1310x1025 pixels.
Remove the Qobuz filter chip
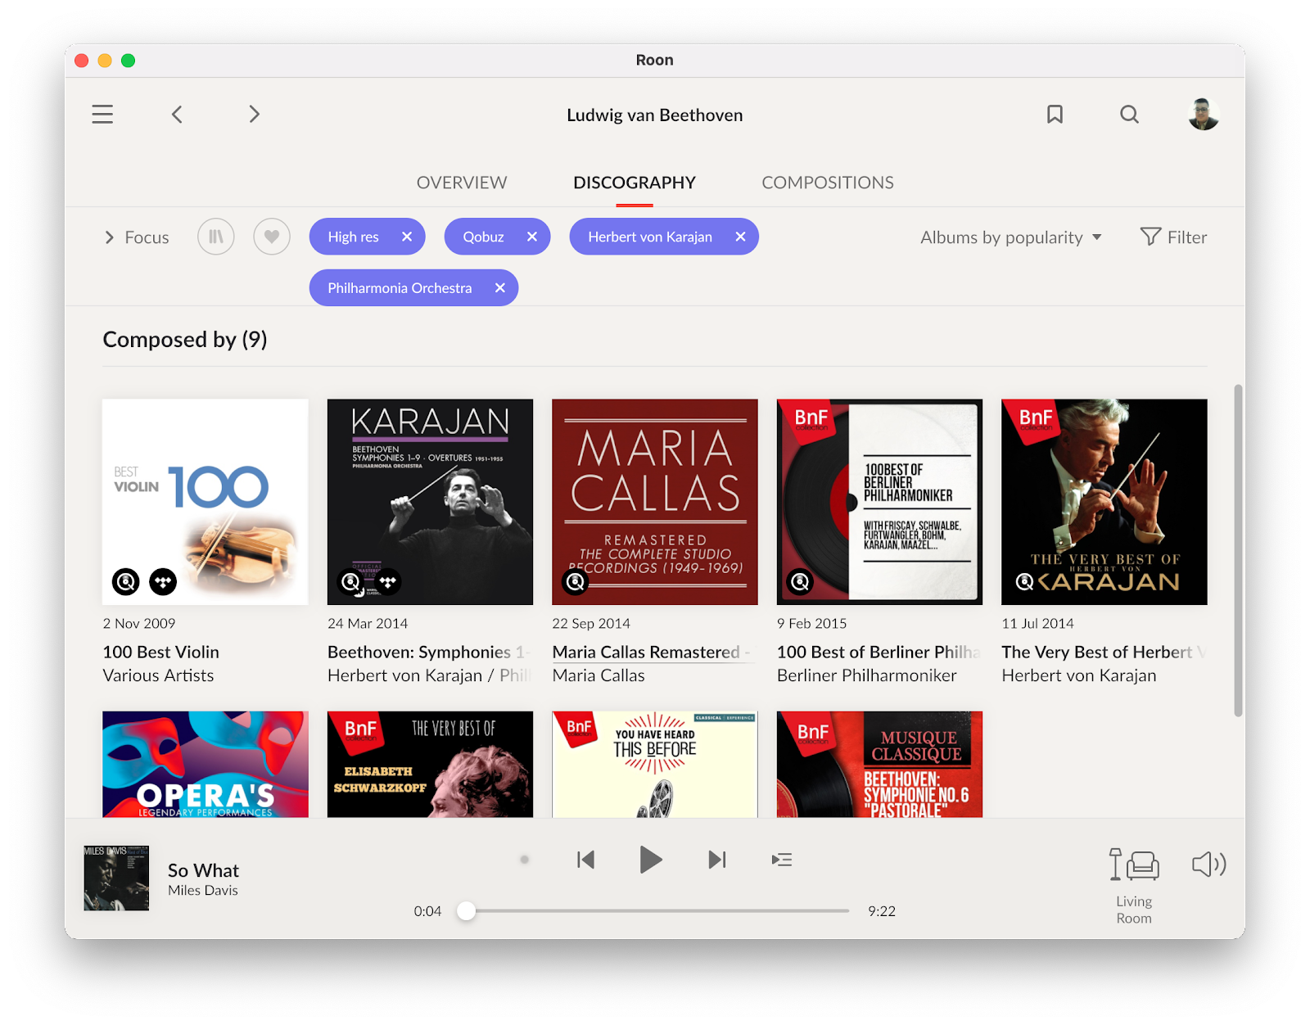(x=532, y=237)
